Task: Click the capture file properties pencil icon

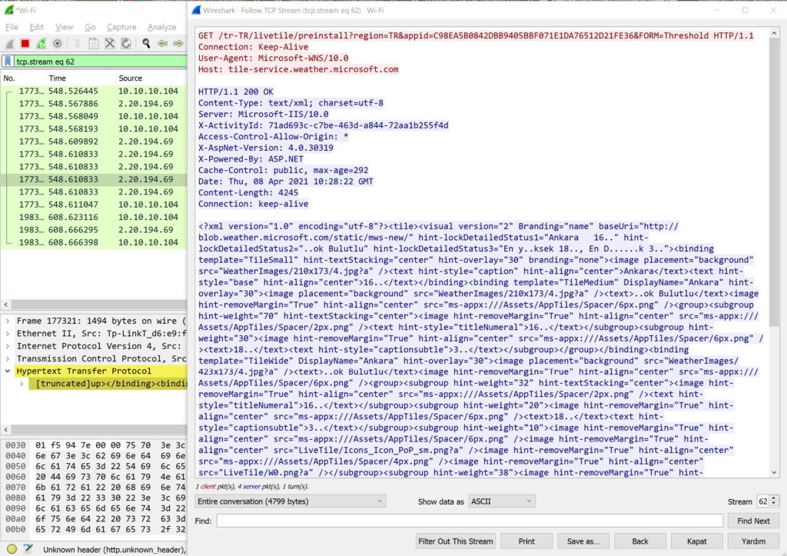Action: 28,549
